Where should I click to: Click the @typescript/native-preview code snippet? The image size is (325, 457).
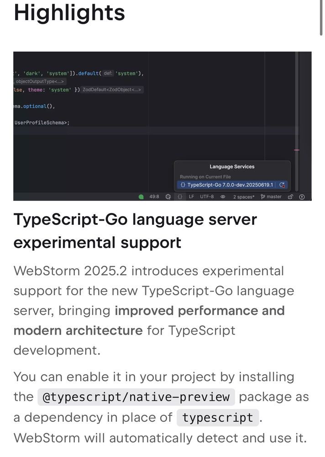136,397
